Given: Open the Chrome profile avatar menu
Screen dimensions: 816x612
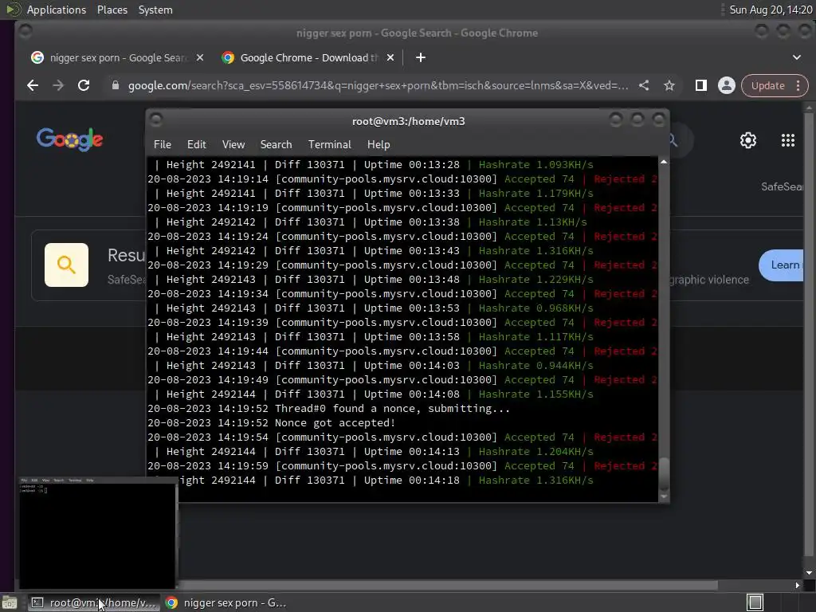Looking at the screenshot, I should [727, 86].
